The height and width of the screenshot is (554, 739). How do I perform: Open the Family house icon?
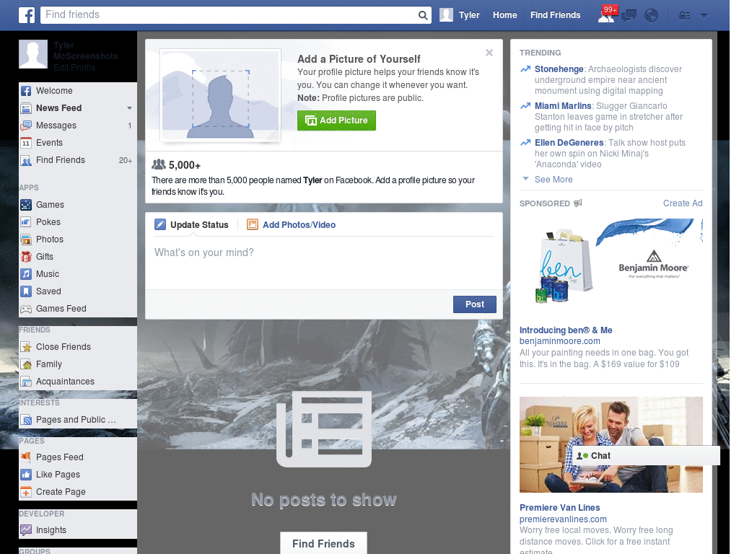[26, 364]
